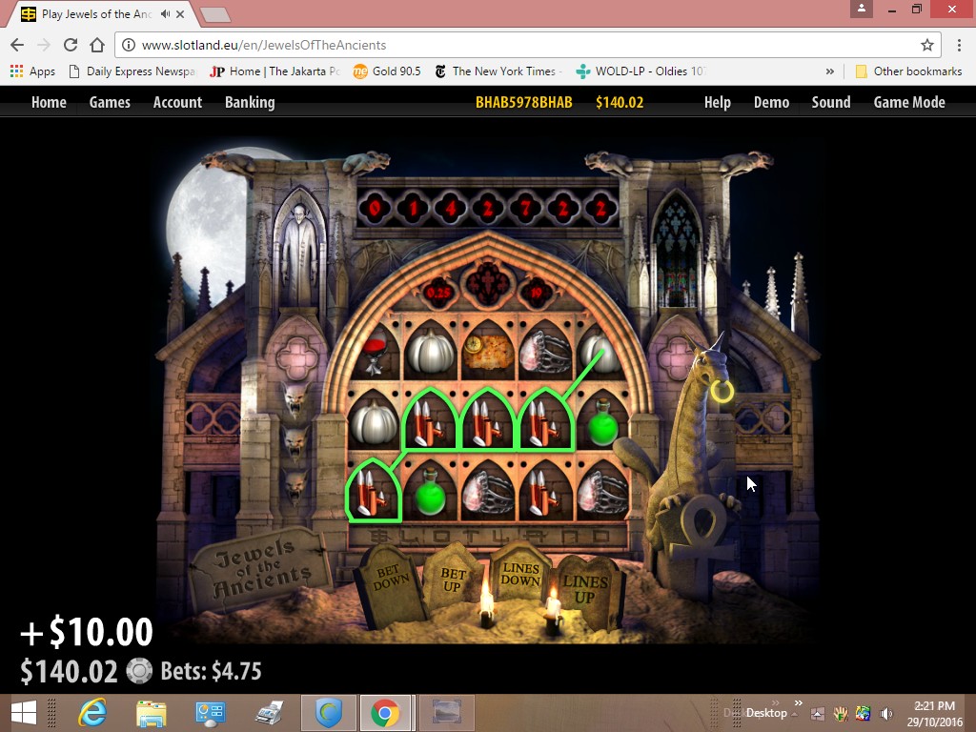Expand the hidden bookmarks overflow chevron
This screenshot has height=732, width=976.
point(830,71)
